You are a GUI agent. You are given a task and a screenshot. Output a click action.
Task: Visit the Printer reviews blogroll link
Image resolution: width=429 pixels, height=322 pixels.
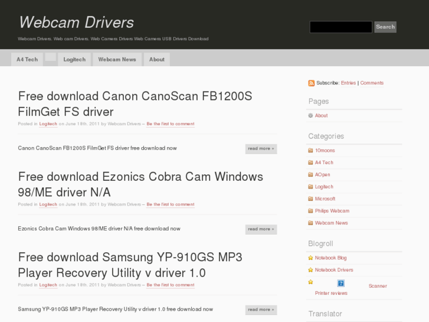(331, 293)
